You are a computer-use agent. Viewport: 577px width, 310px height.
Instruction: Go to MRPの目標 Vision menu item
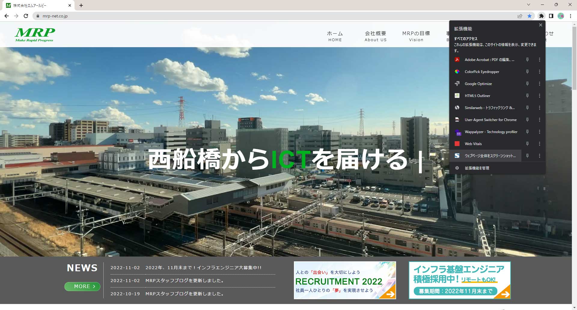[416, 36]
